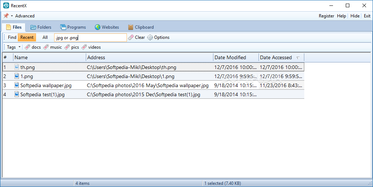Select the Softpedia test(1).jpg file name
Image resolution: width=373 pixels, height=187 pixels.
(42, 94)
